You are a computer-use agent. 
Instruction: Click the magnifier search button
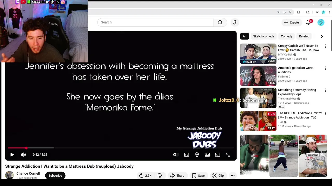220,22
